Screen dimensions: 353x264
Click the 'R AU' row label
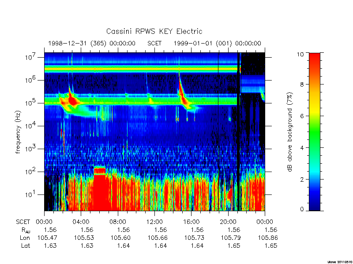point(25,230)
